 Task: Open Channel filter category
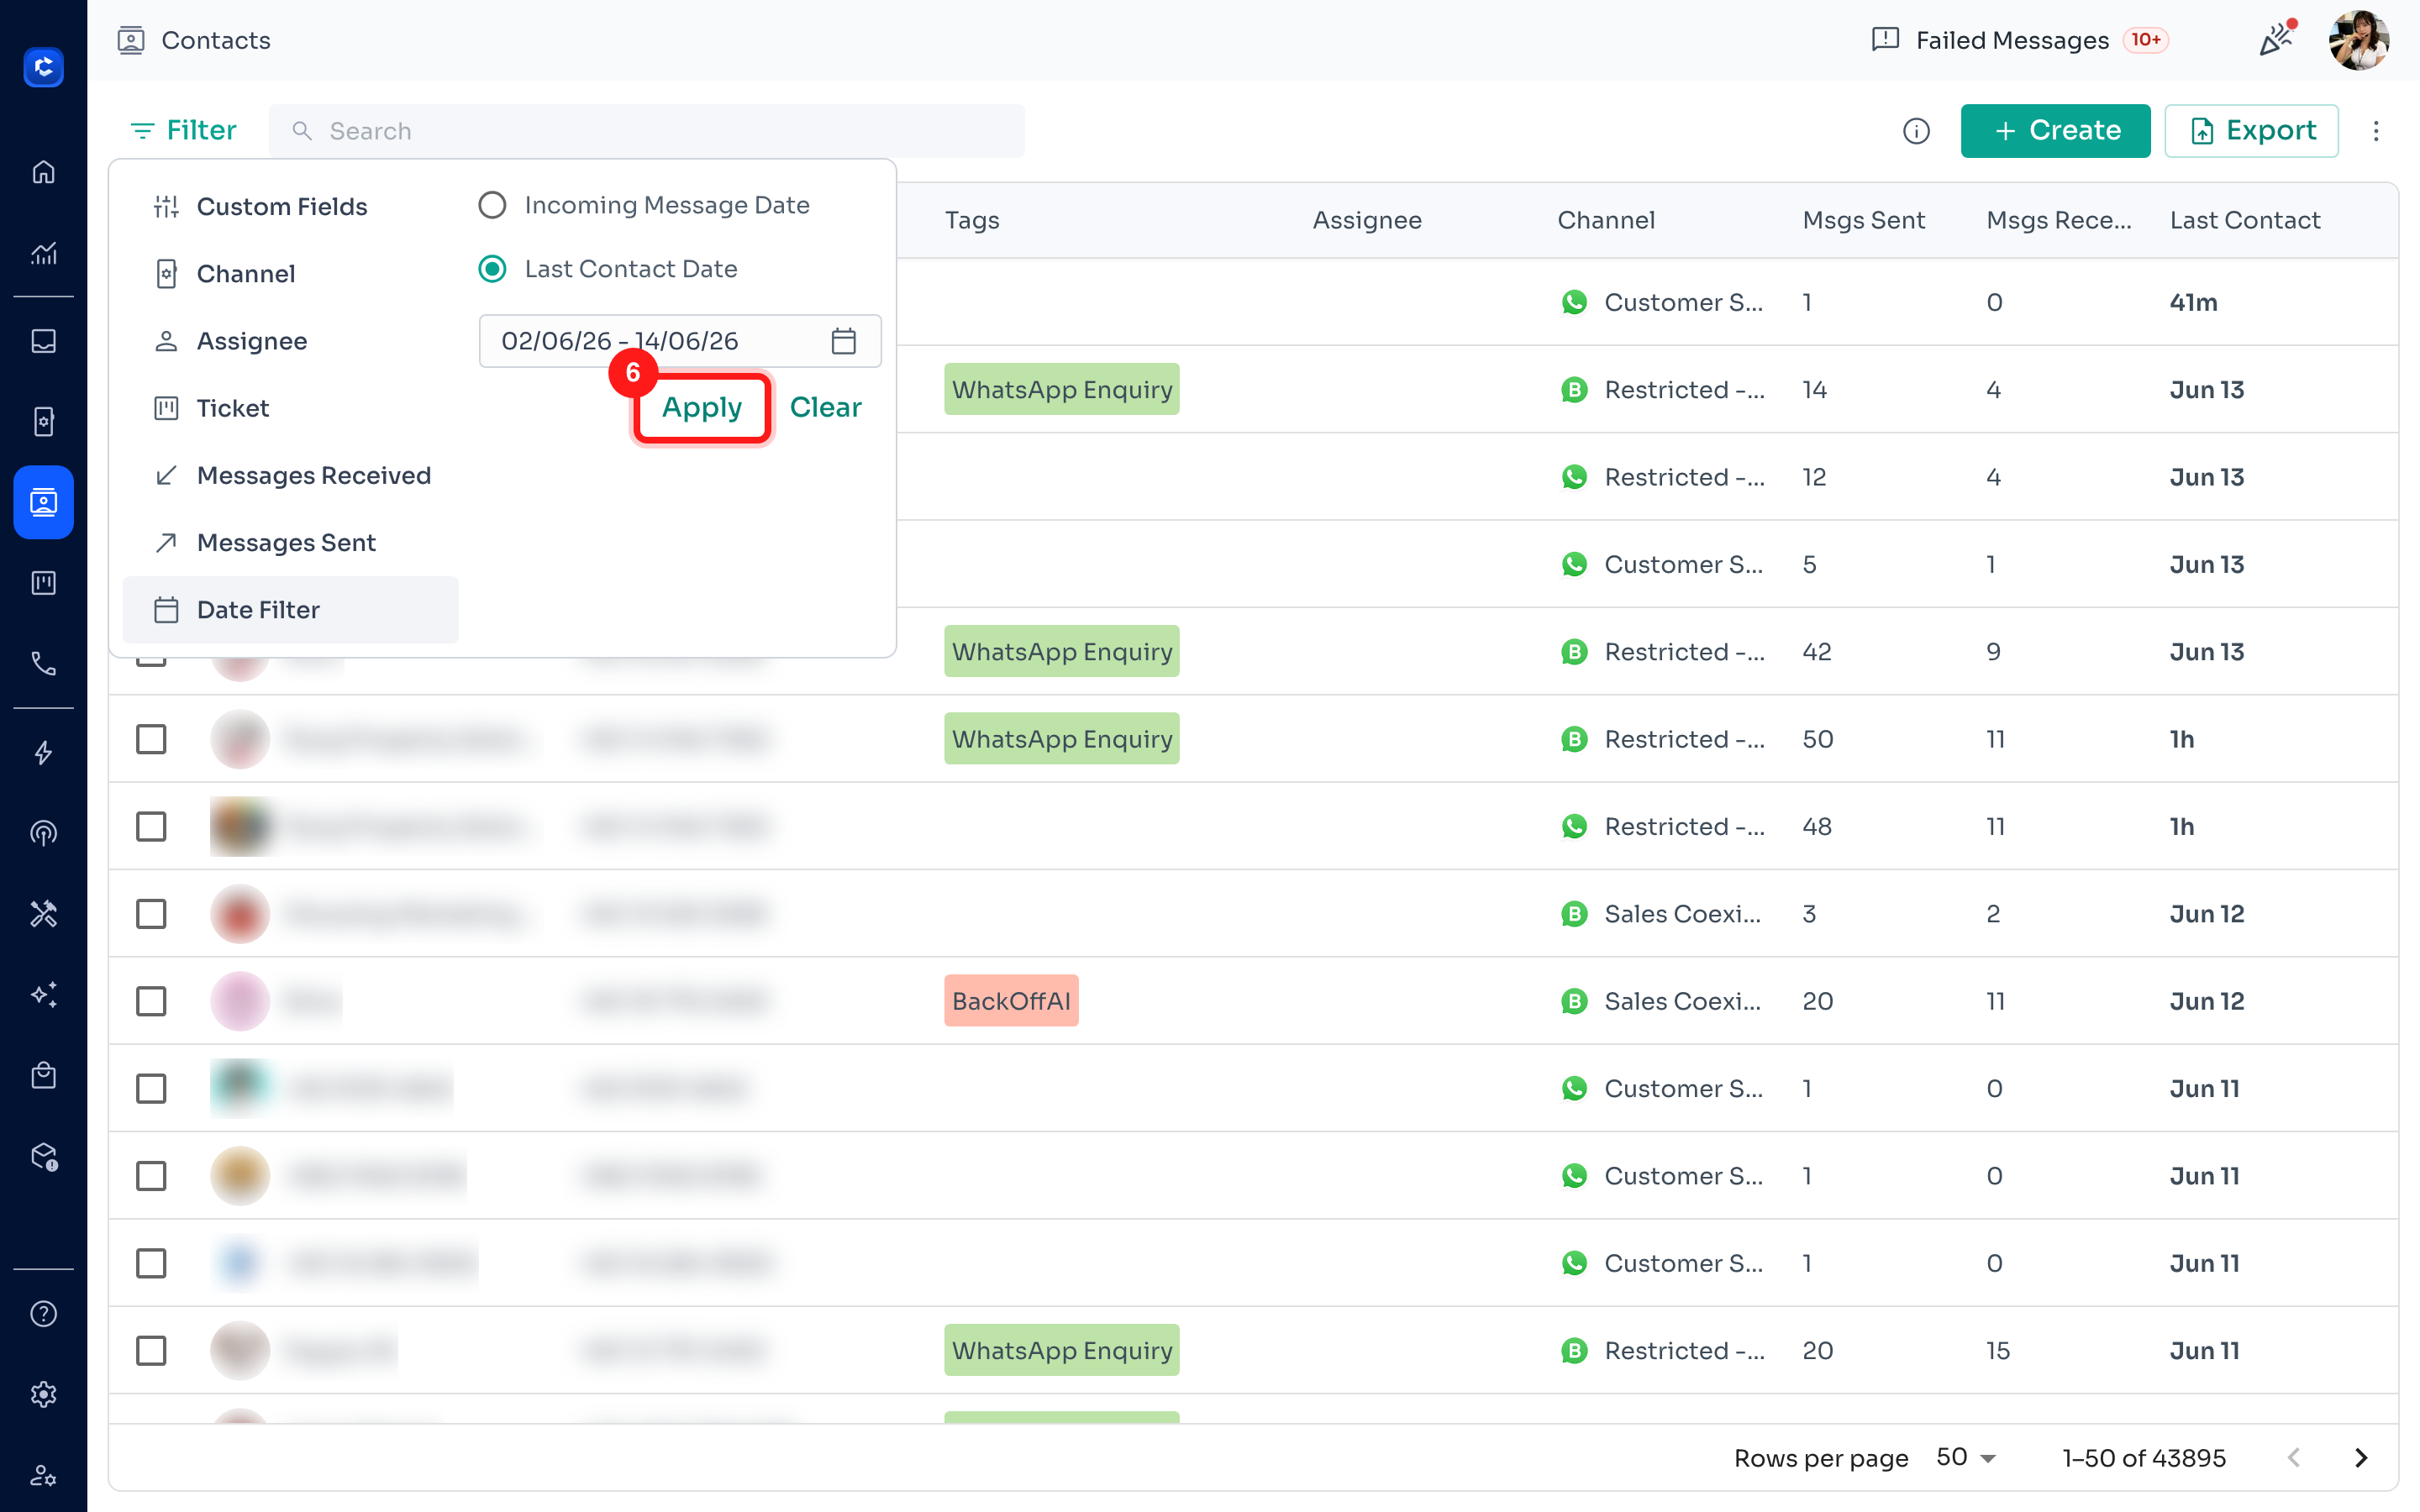pos(290,274)
